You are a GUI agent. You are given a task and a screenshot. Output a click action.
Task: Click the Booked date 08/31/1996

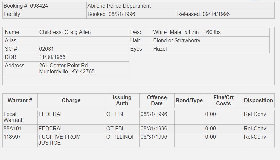click(x=122, y=14)
